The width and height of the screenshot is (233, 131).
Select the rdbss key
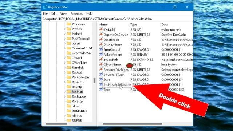coord(75,106)
